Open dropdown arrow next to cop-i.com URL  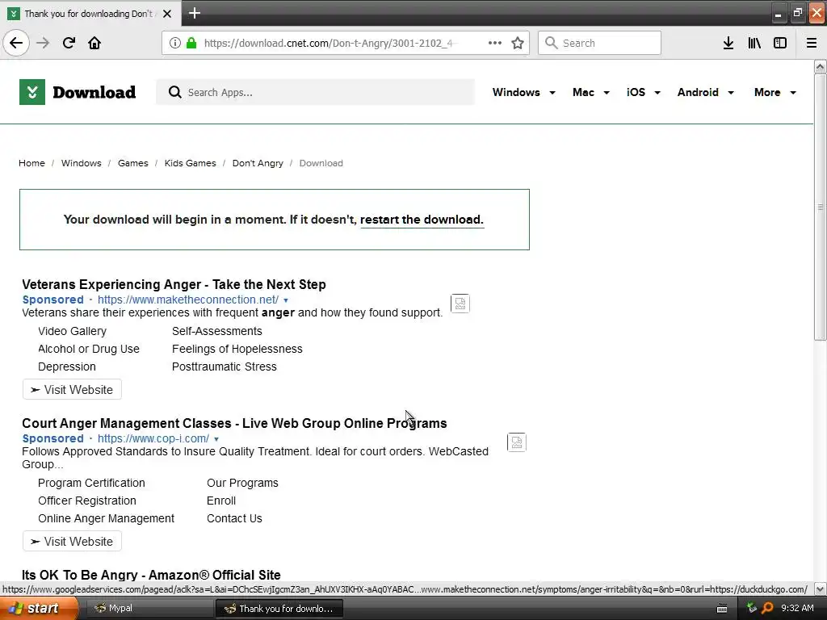(216, 439)
